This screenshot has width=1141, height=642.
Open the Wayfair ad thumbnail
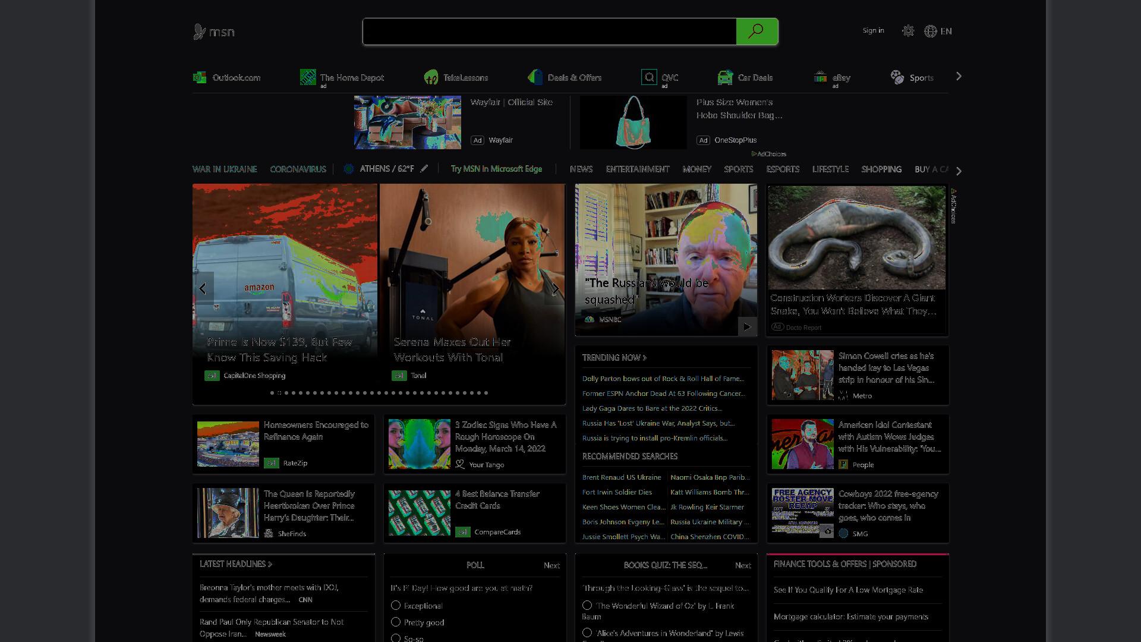coord(408,122)
